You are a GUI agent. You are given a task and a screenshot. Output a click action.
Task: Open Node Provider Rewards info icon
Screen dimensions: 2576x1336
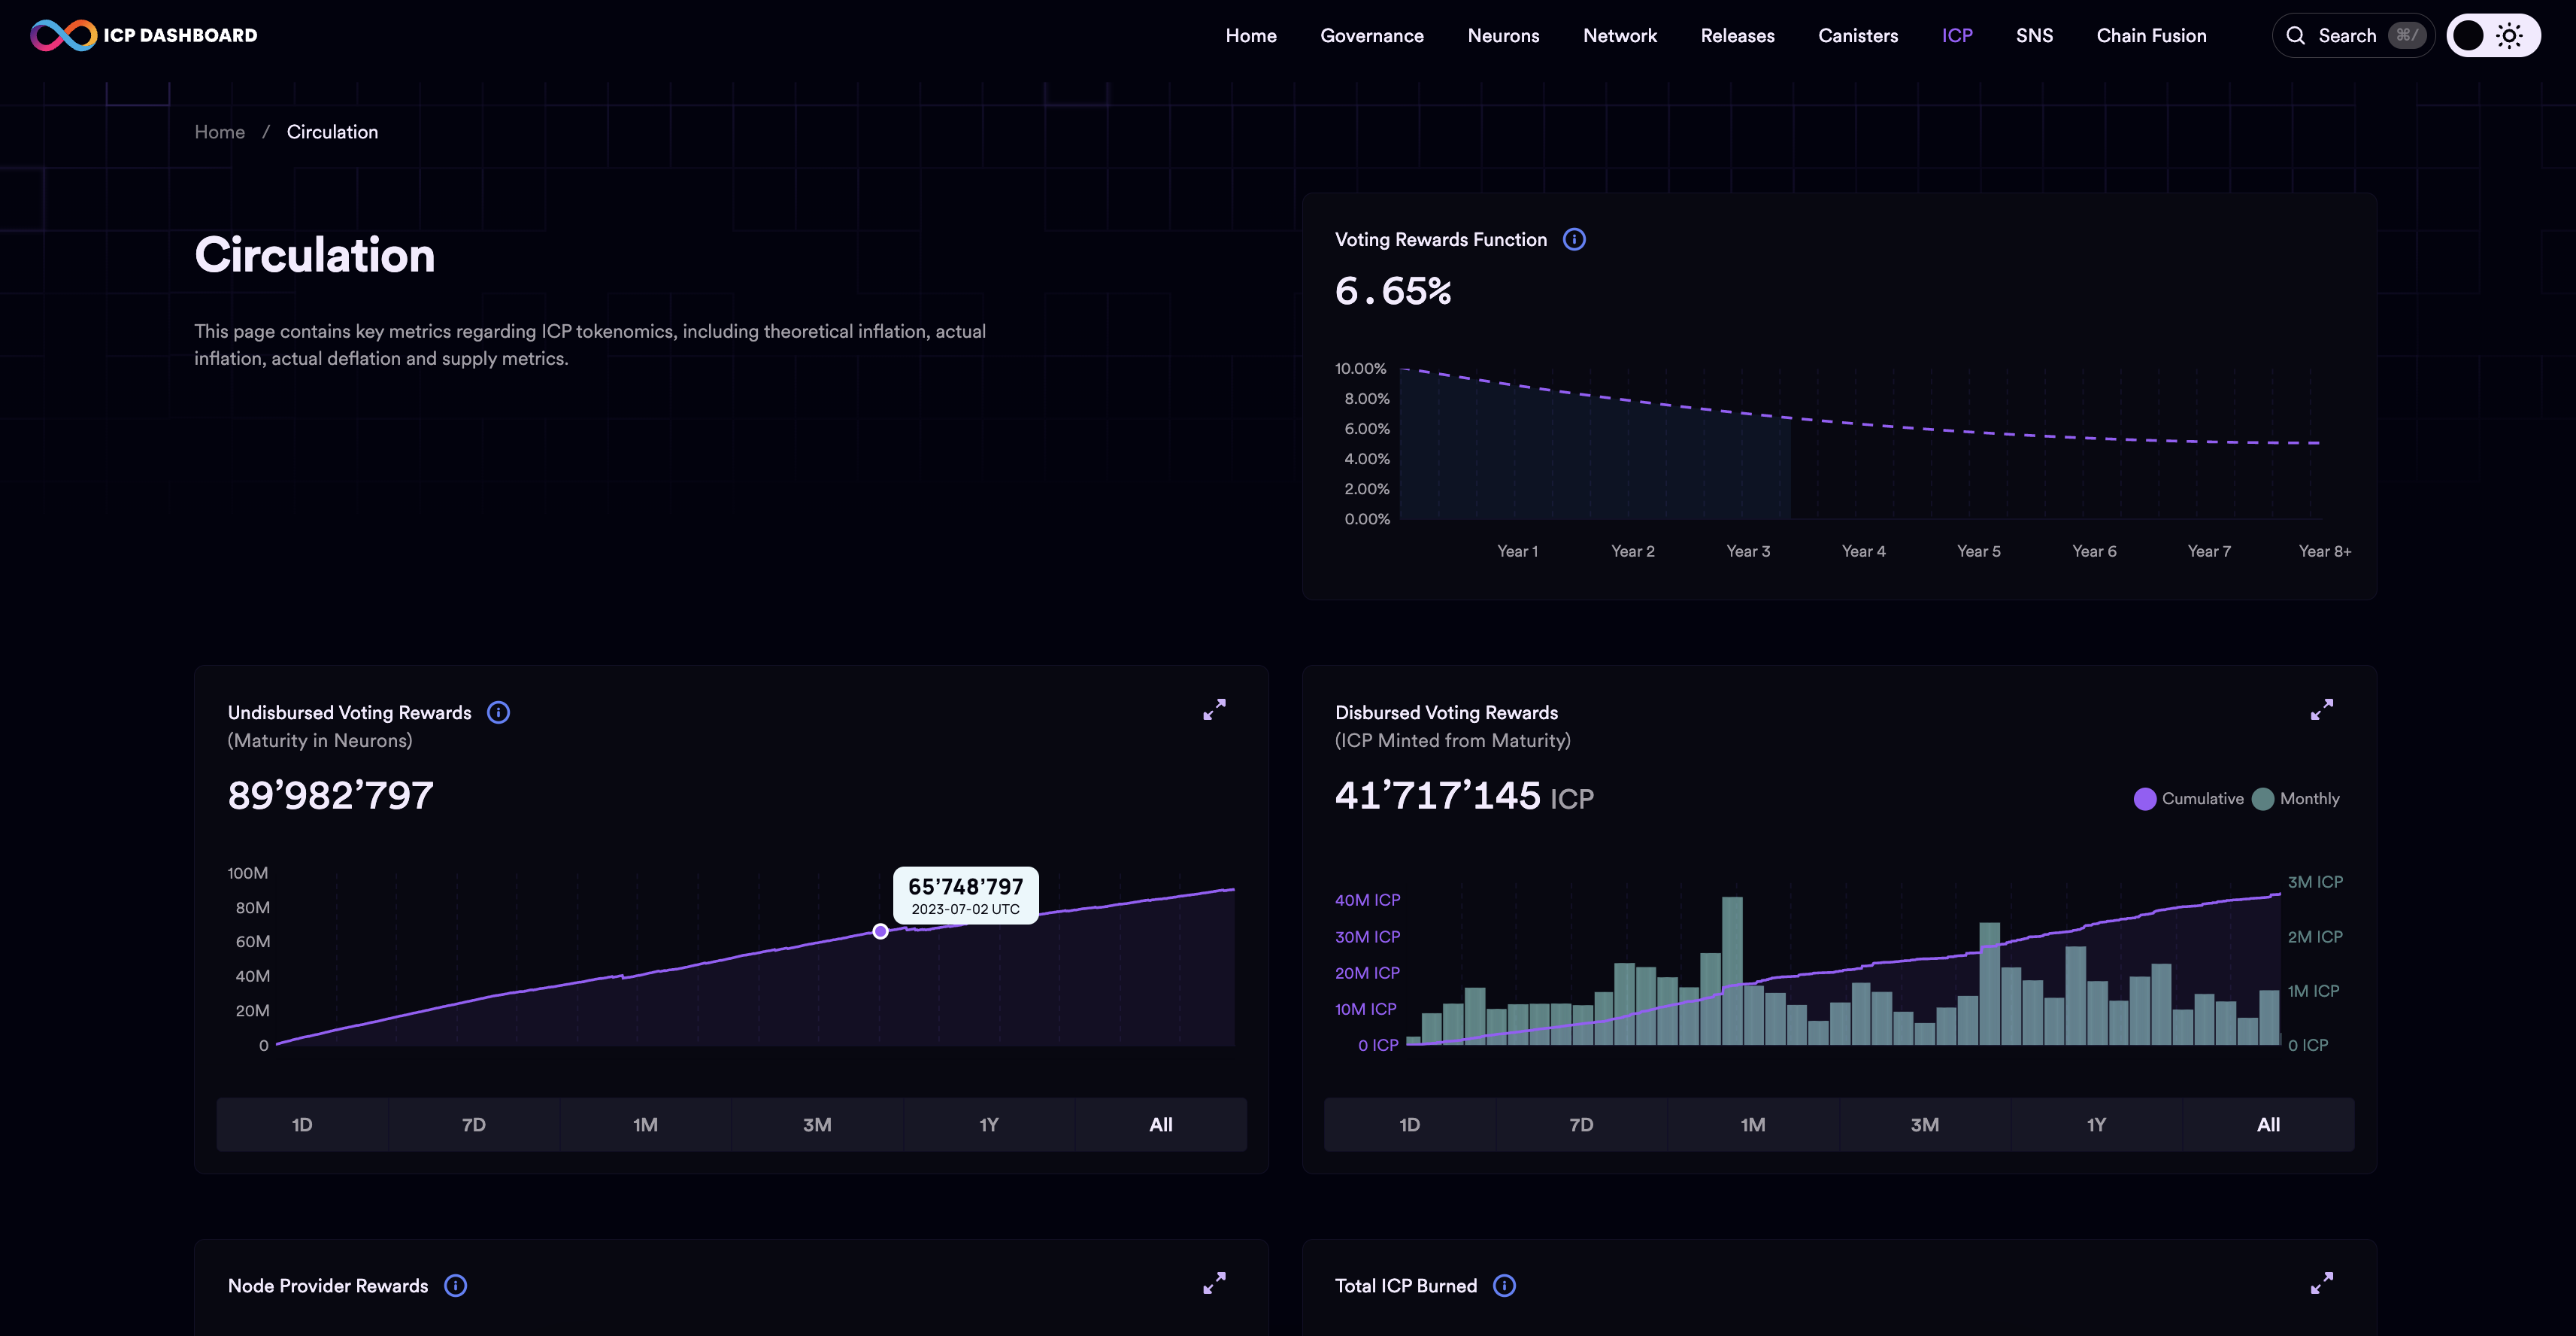click(455, 1286)
